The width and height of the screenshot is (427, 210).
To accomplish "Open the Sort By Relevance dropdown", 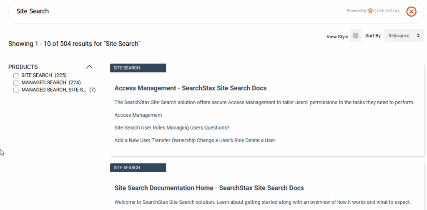I will [404, 36].
